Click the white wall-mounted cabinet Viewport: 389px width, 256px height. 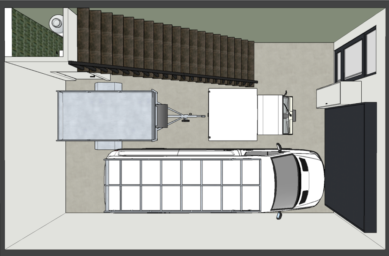pos(338,95)
